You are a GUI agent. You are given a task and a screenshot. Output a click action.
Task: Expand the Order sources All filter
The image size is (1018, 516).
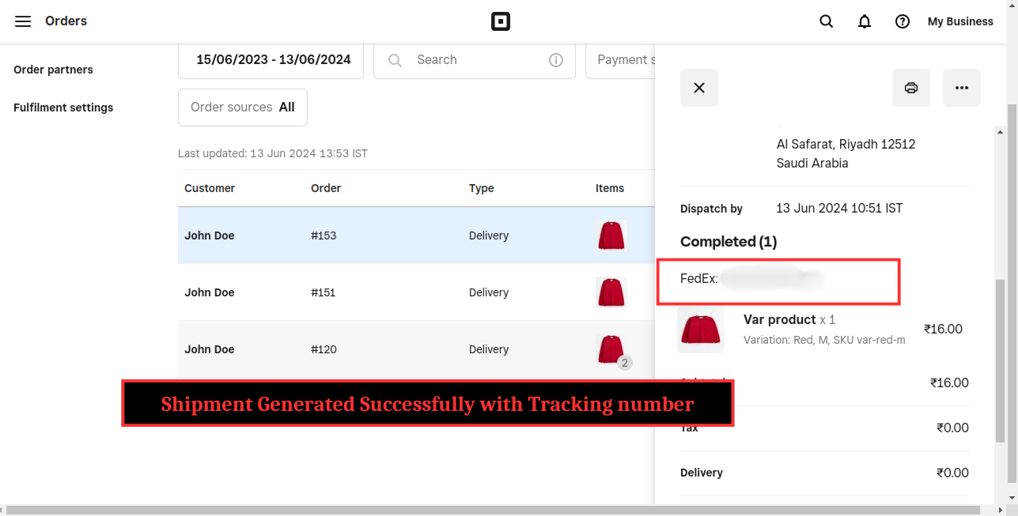point(242,107)
